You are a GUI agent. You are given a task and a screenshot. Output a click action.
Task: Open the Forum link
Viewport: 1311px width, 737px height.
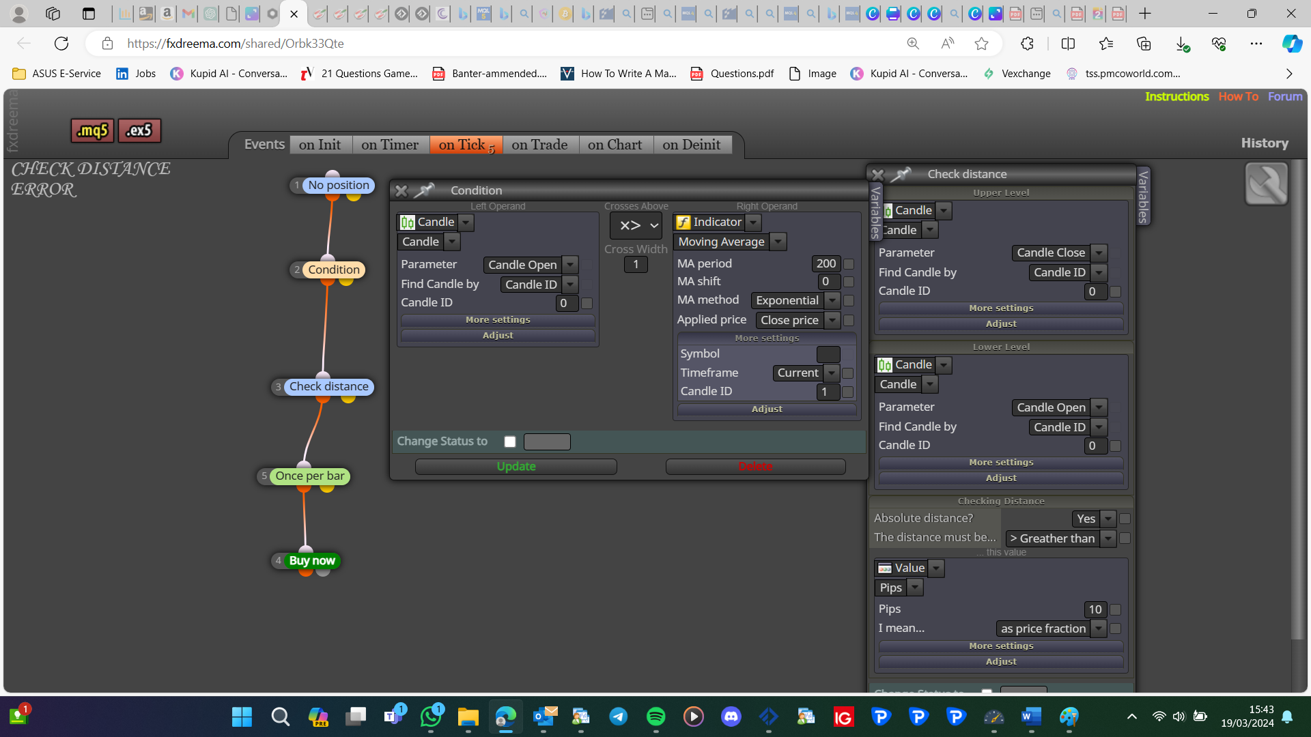pos(1285,97)
